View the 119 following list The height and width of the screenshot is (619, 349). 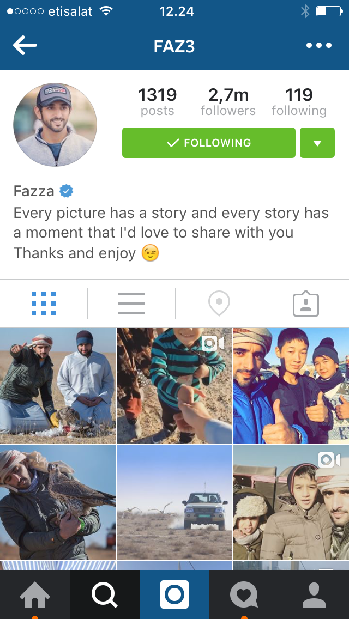(299, 102)
